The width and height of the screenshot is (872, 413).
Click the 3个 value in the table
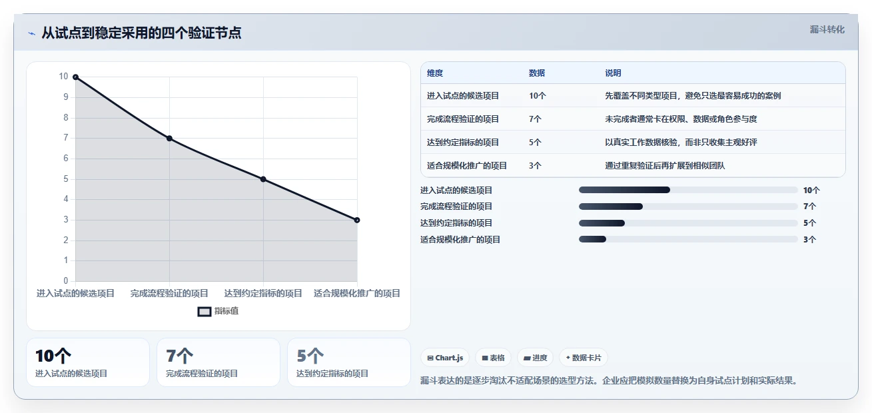535,166
